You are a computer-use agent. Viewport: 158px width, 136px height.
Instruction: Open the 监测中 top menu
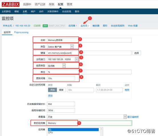pos(27,4)
